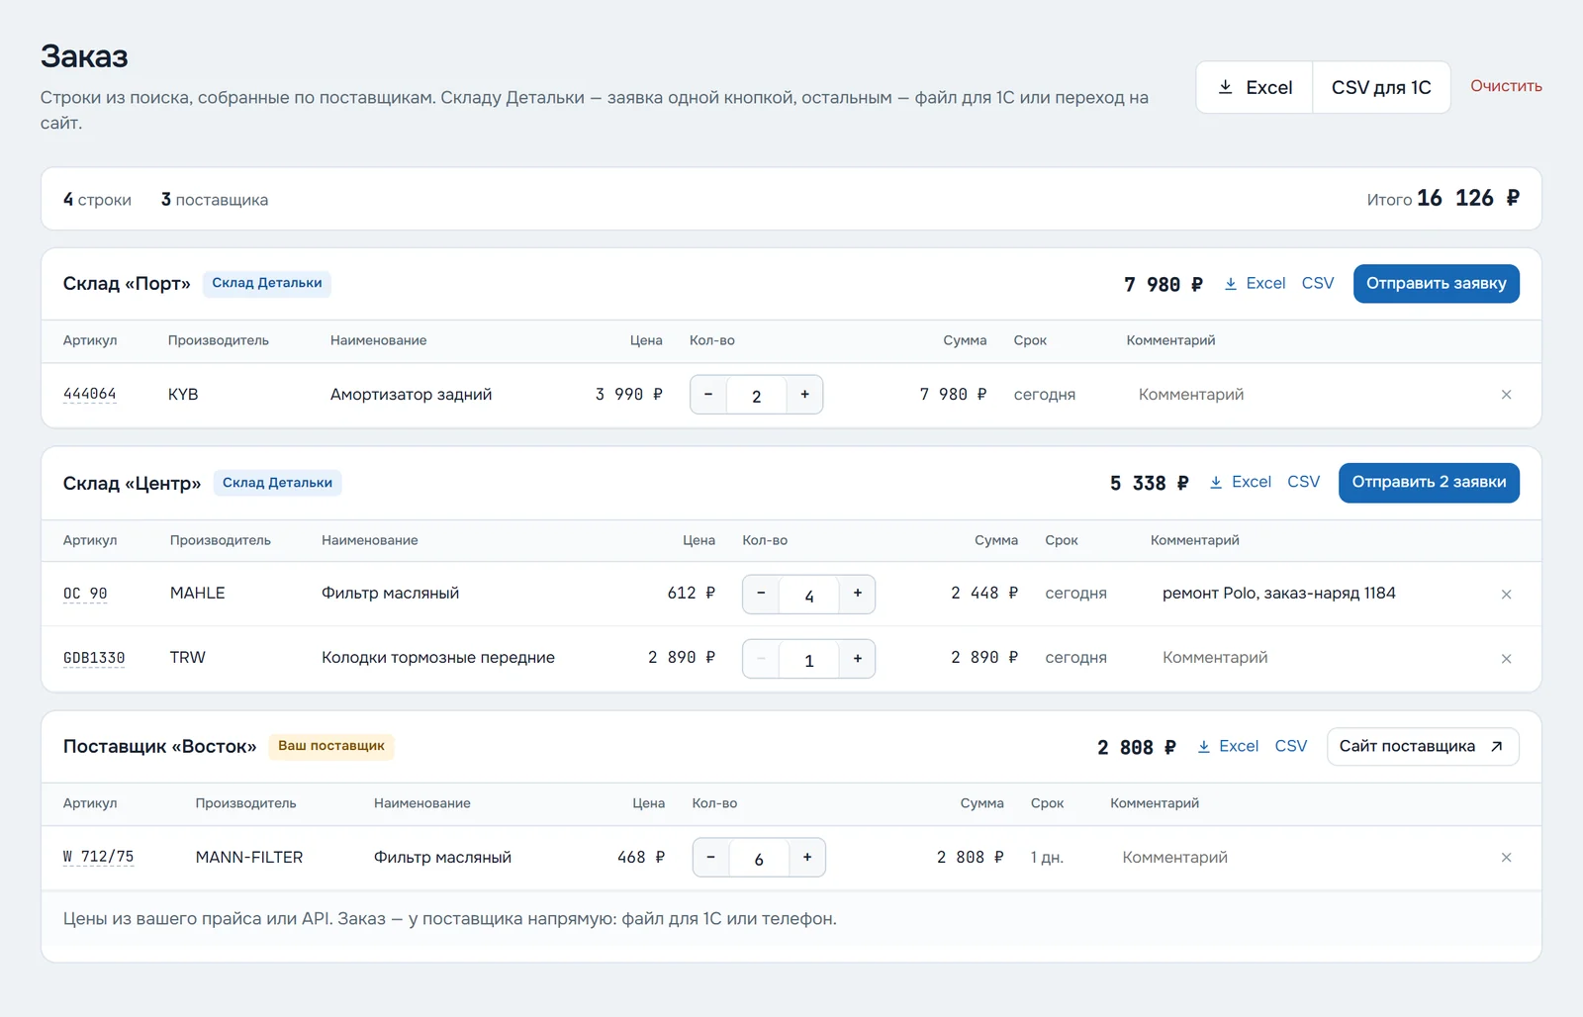The height and width of the screenshot is (1017, 1583).
Task: Edit quantity field for article 444064
Action: [757, 396]
